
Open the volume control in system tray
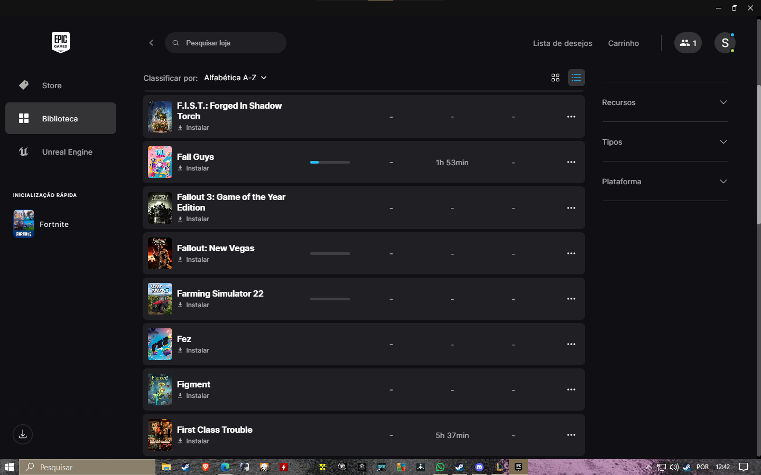[674, 467]
